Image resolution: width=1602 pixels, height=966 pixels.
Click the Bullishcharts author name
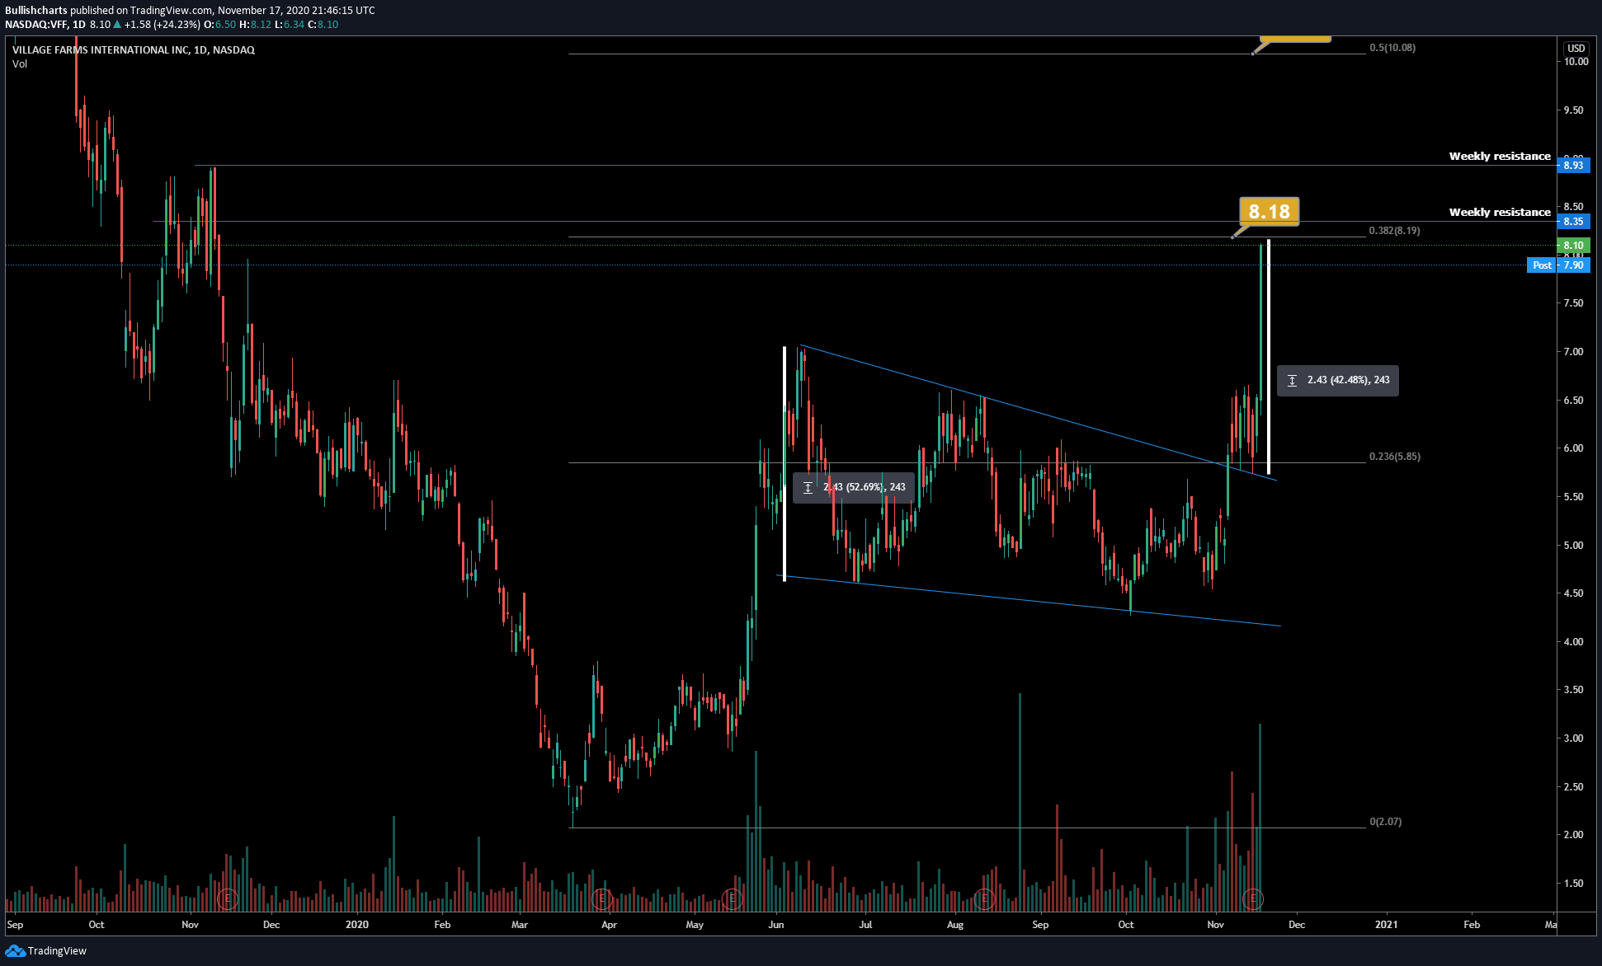(x=36, y=11)
